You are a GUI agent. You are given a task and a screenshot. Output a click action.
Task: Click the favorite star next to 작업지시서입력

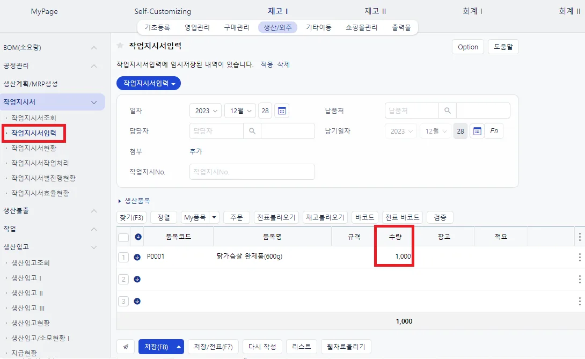(120, 46)
